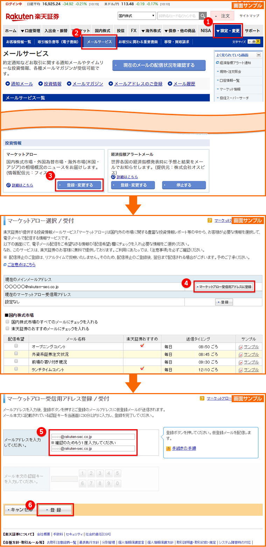Click the 登録 button beside キャンセル
This screenshot has width=266, height=547.
pyautogui.click(x=55, y=509)
